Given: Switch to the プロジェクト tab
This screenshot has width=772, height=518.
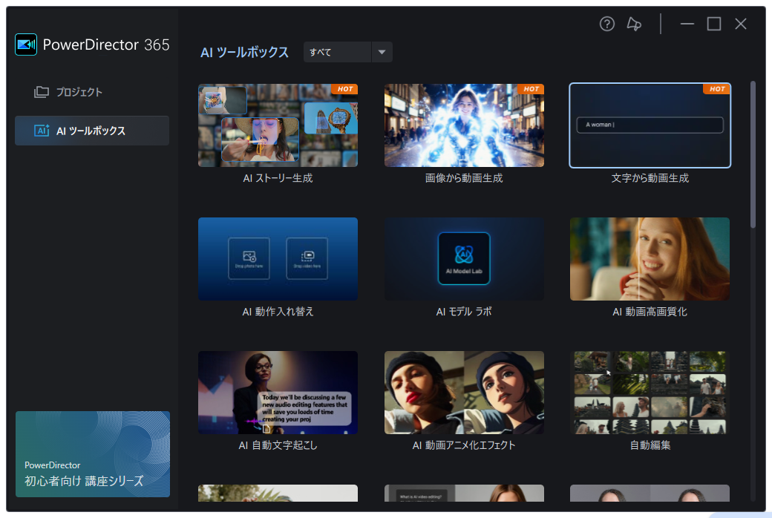Looking at the screenshot, I should click(92, 92).
